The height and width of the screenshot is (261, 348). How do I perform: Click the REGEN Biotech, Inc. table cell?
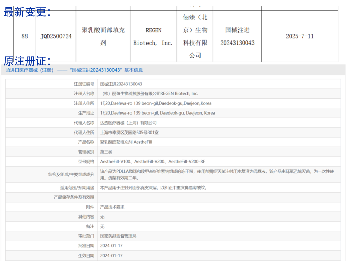click(154, 36)
